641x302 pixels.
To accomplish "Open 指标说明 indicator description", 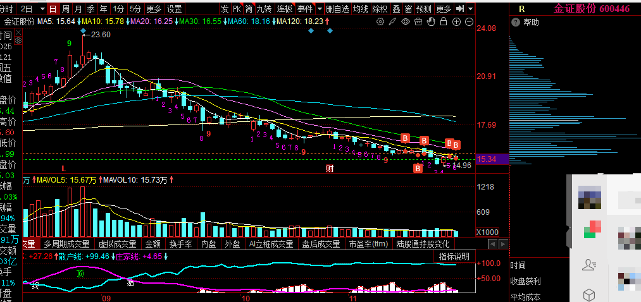I will pos(454,257).
